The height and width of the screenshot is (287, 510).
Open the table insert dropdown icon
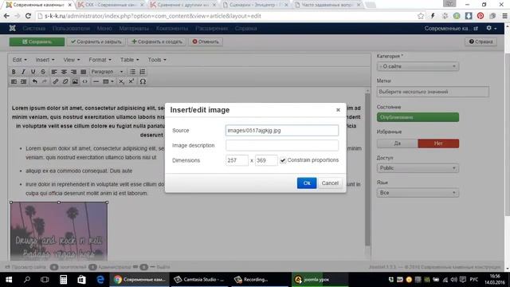[x=108, y=81]
